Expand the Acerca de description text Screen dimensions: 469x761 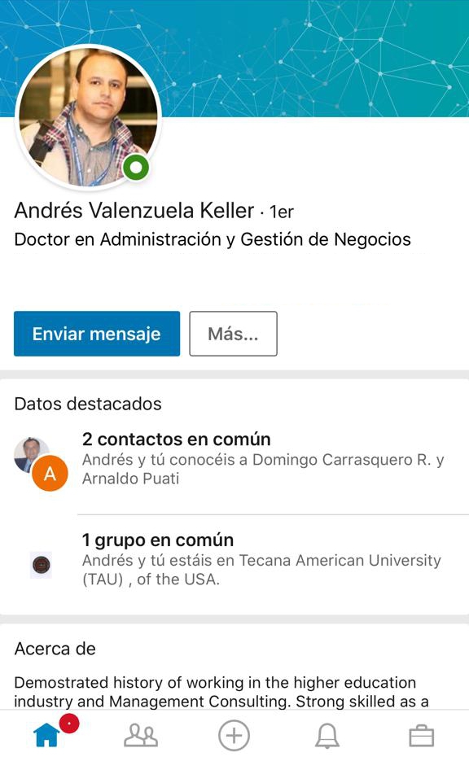point(221,692)
